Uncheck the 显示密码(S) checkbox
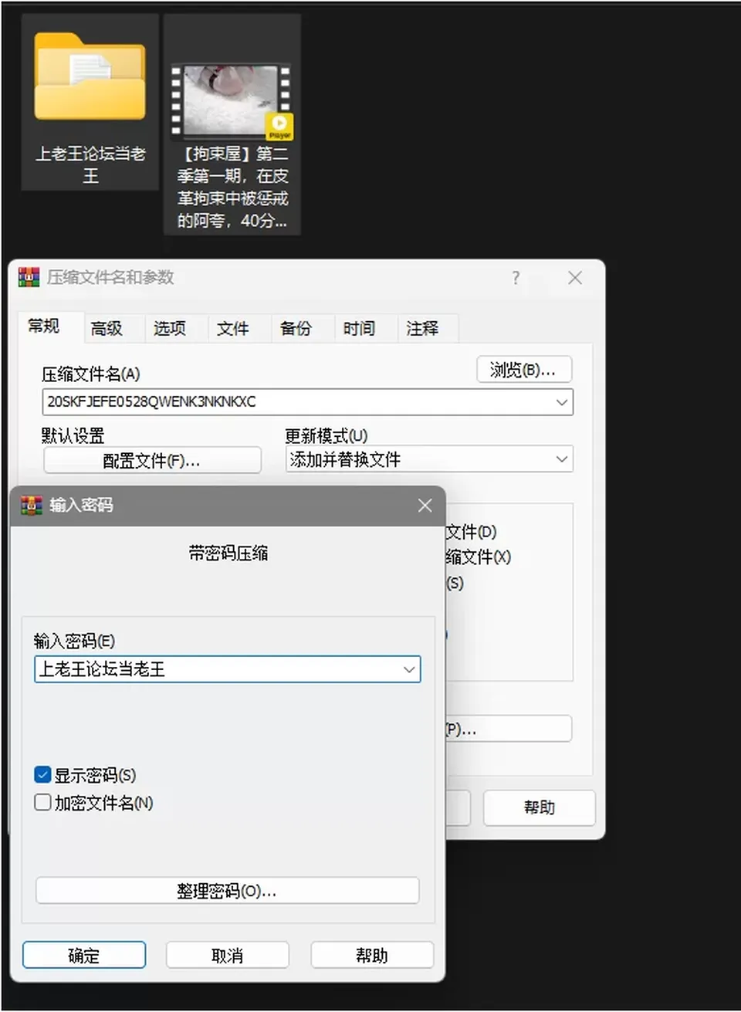This screenshot has height=1012, width=741. 43,774
